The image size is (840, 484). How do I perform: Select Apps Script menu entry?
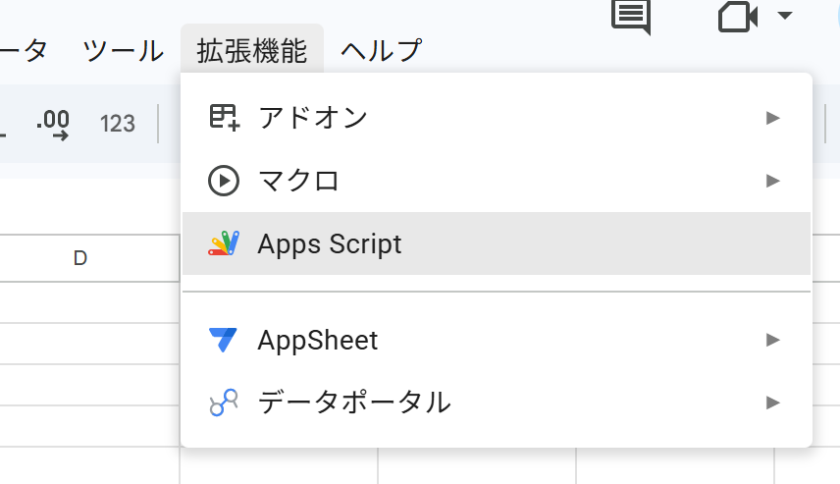497,243
